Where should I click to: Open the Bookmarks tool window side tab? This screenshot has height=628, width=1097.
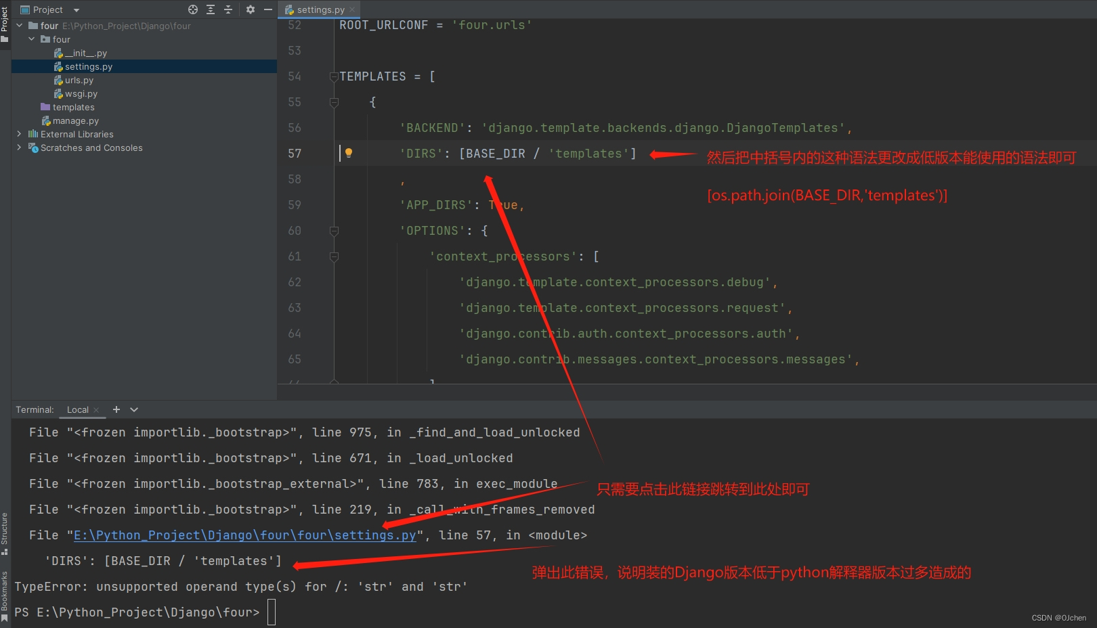click(x=5, y=596)
